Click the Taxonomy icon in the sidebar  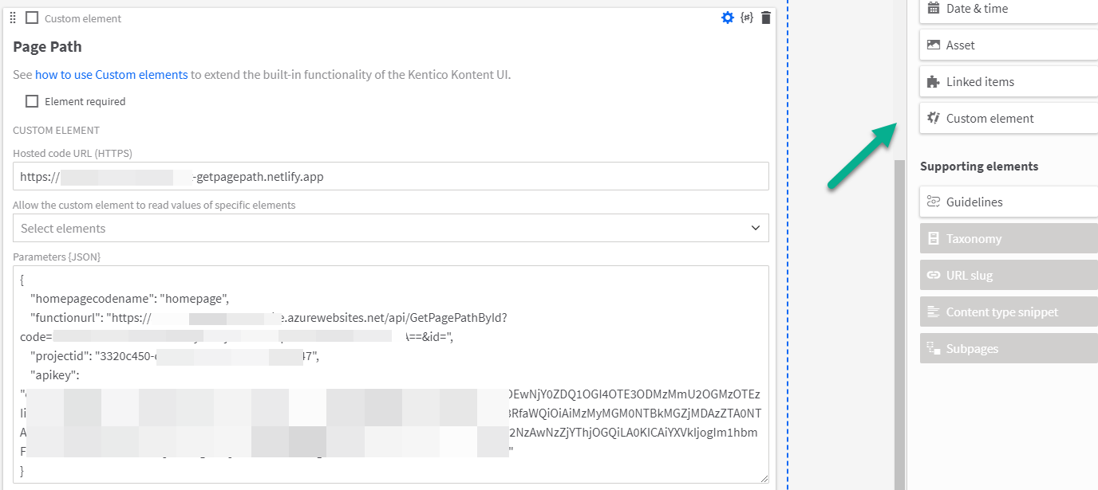[932, 238]
